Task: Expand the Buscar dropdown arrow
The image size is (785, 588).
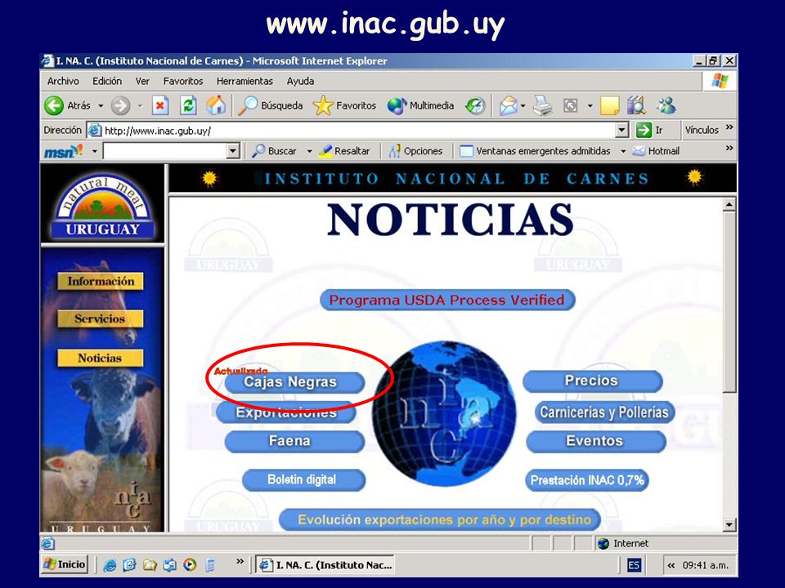Action: 309,151
